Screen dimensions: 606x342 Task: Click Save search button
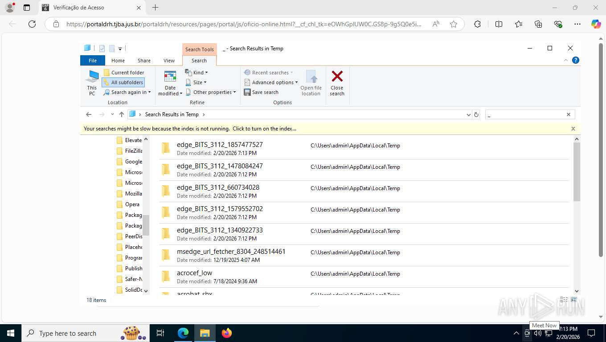(261, 92)
